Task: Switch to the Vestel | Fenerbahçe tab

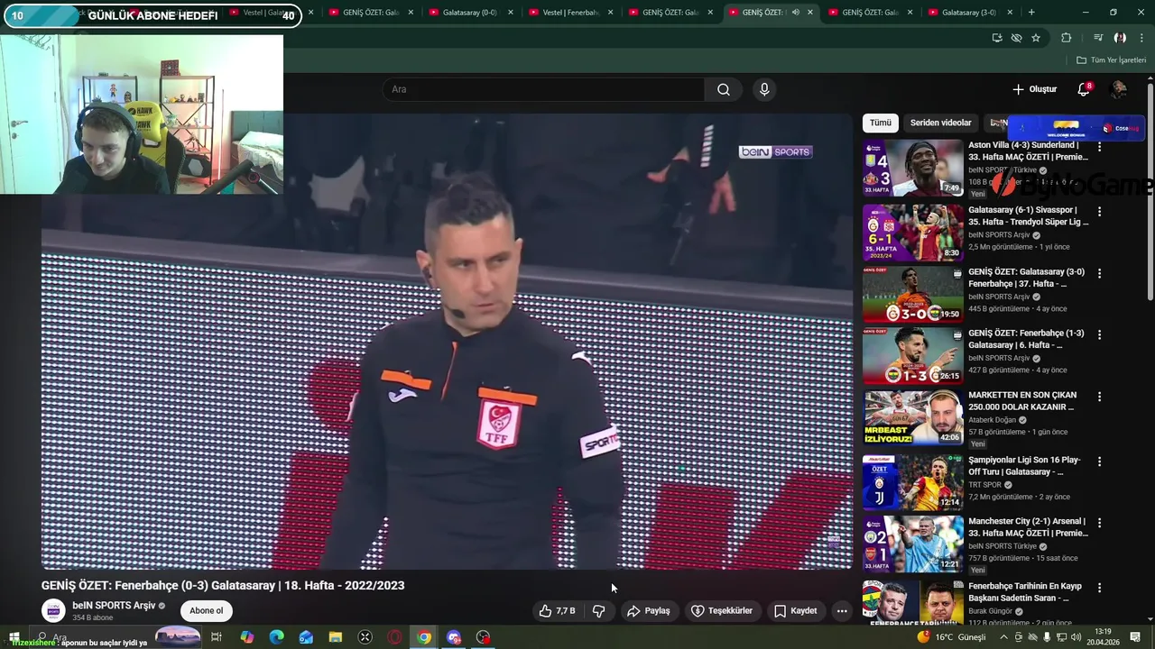Action: pyautogui.click(x=569, y=13)
